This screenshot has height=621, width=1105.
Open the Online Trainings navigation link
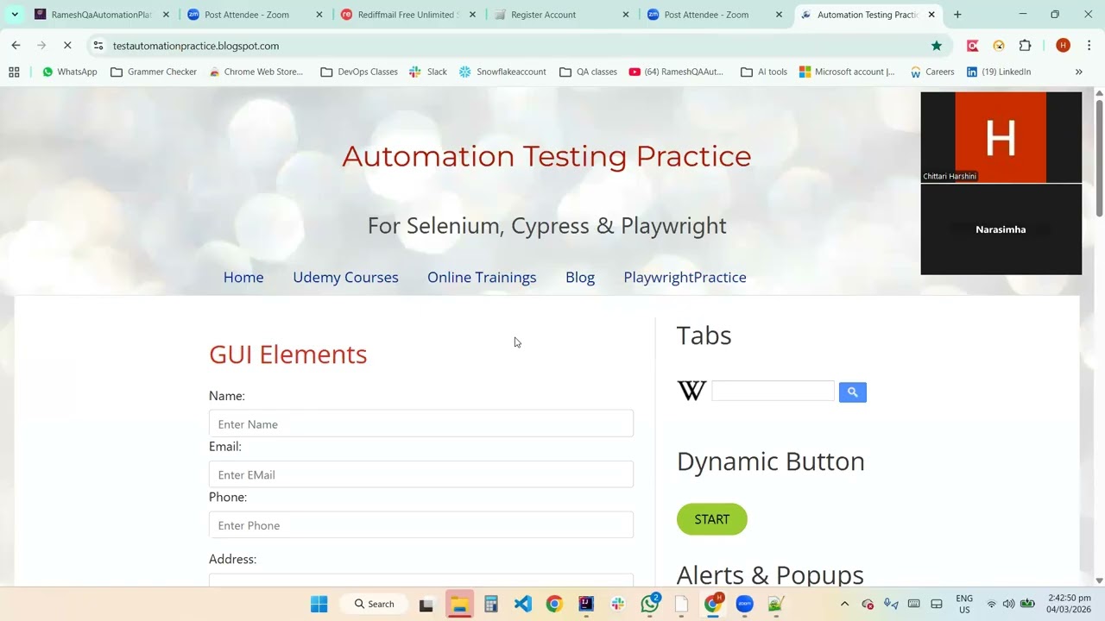click(482, 277)
